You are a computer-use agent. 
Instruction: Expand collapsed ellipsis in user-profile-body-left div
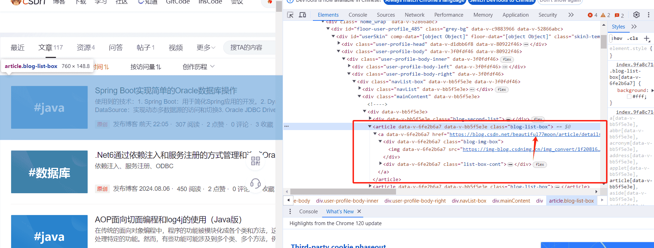(x=505, y=67)
